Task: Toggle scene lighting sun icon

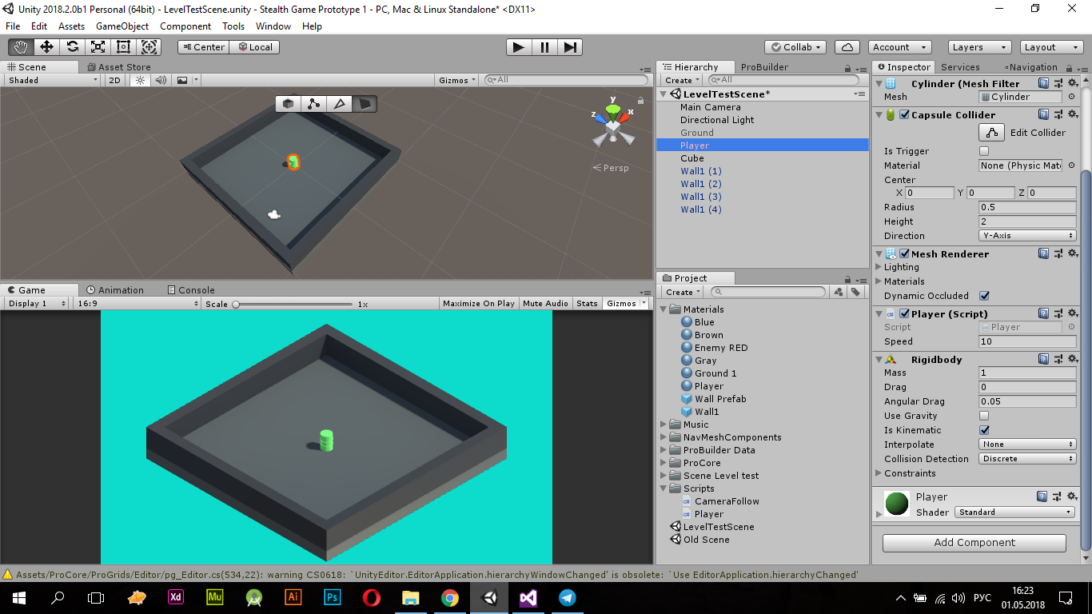Action: click(x=141, y=80)
